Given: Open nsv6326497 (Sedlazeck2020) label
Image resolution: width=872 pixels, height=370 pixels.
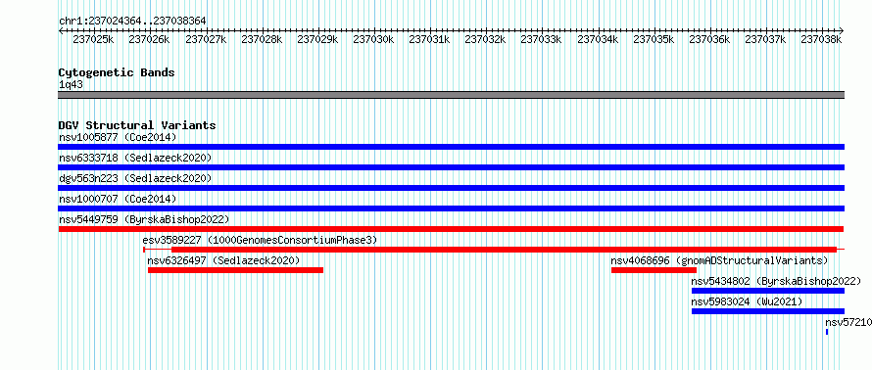Looking at the screenshot, I should (x=223, y=260).
